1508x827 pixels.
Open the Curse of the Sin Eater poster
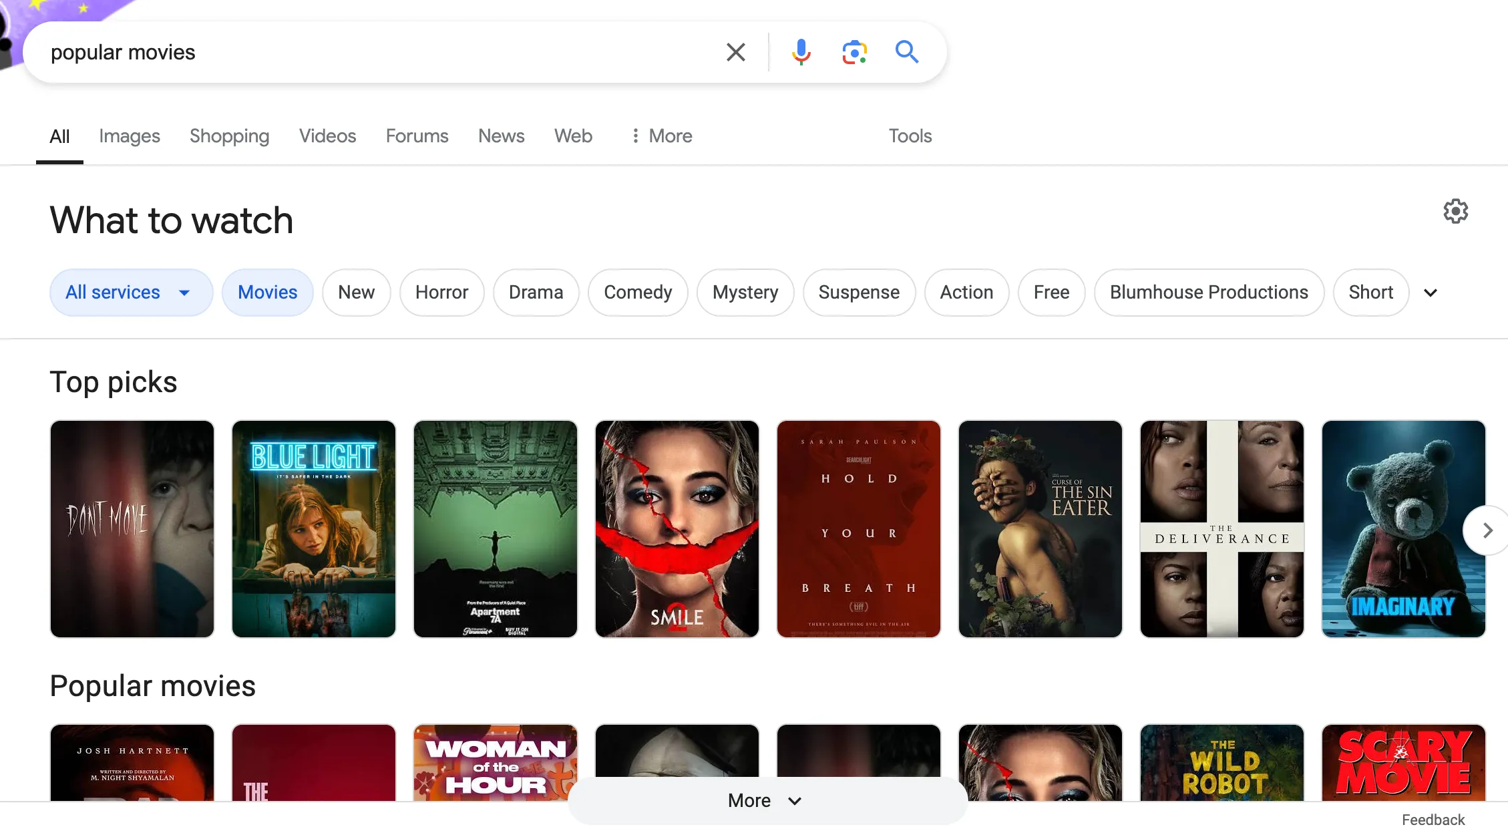click(1041, 529)
